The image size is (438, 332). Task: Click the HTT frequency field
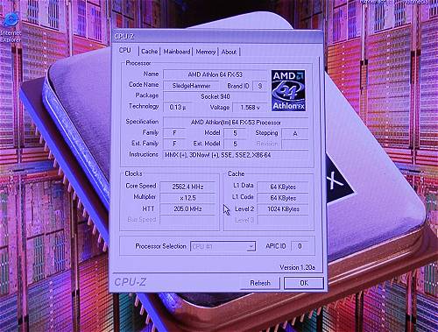[x=187, y=209]
